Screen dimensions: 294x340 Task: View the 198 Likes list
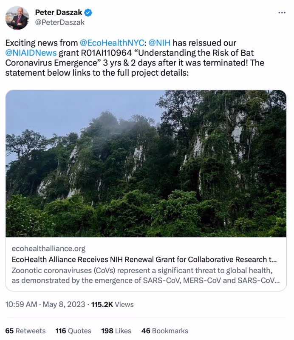[116, 331]
